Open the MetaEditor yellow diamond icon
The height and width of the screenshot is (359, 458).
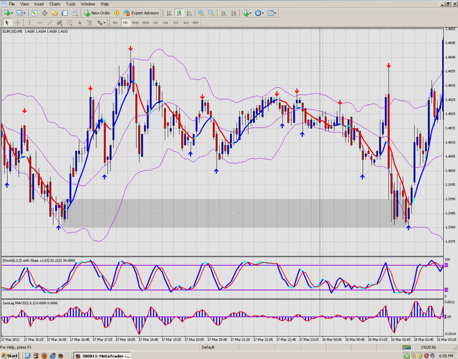(117, 13)
